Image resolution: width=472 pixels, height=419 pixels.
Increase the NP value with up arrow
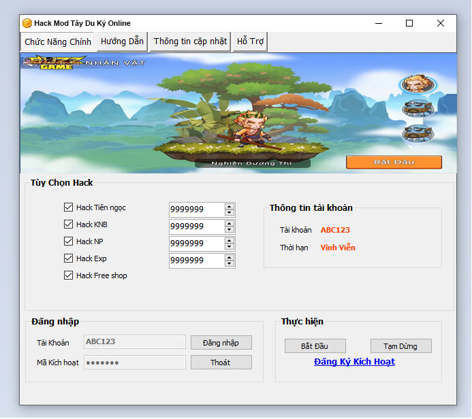click(230, 241)
